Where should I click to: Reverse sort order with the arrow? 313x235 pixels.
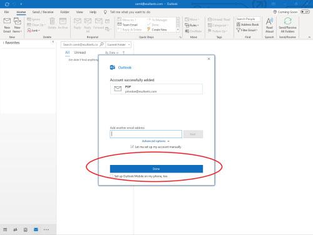coord(123,52)
